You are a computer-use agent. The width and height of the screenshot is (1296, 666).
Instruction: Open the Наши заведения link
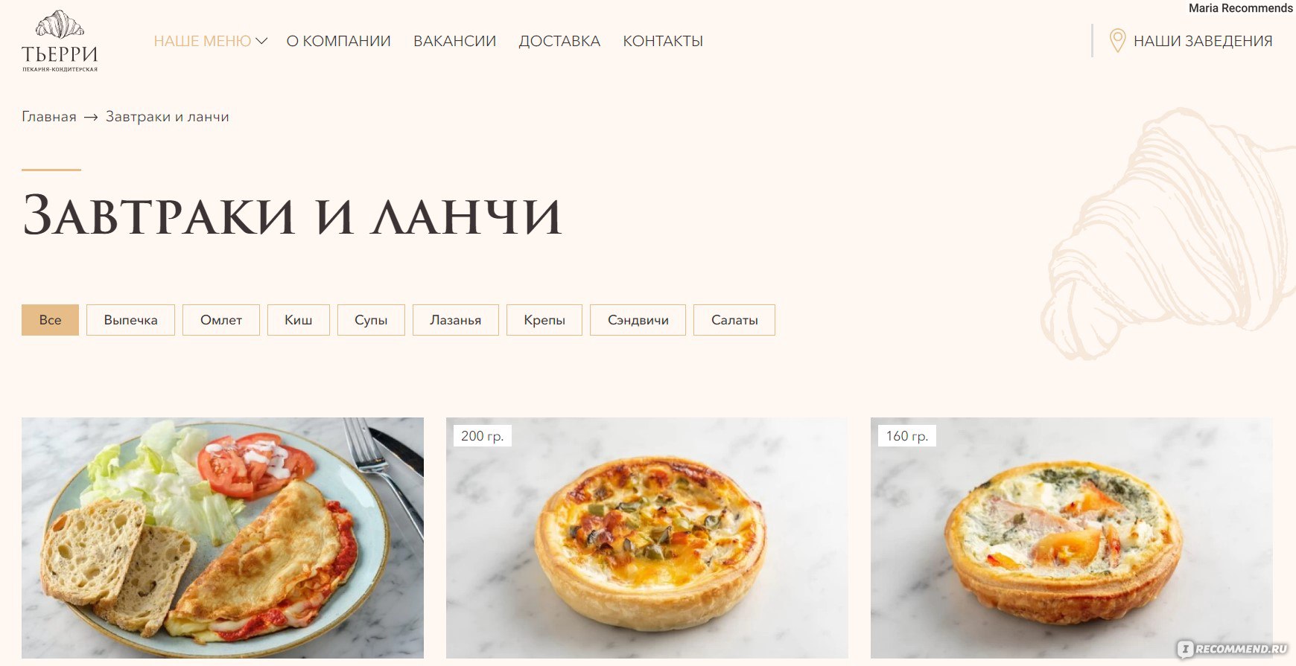1203,41
